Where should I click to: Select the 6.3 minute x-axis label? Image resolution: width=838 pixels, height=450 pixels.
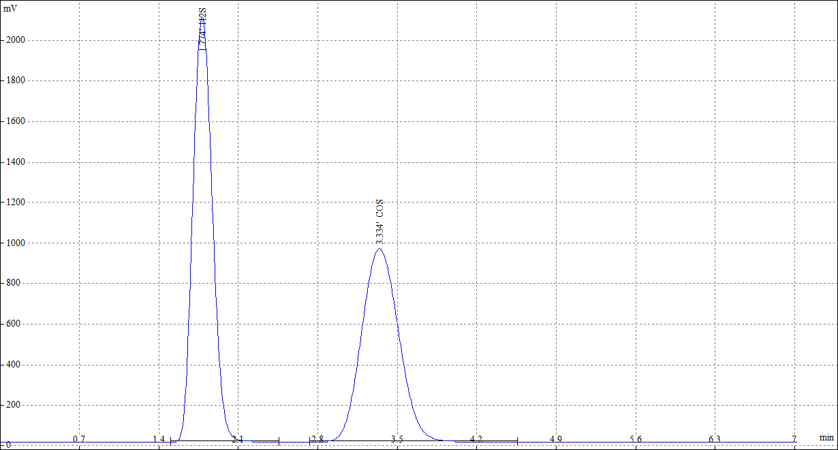(x=715, y=439)
